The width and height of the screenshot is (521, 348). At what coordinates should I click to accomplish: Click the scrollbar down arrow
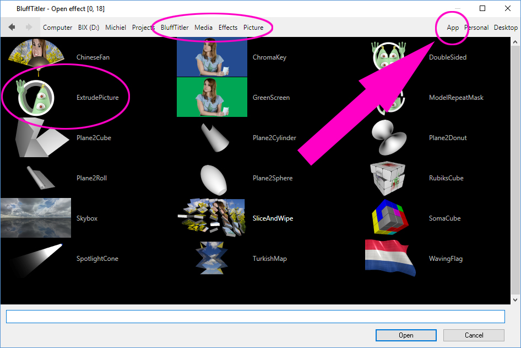[x=515, y=300]
